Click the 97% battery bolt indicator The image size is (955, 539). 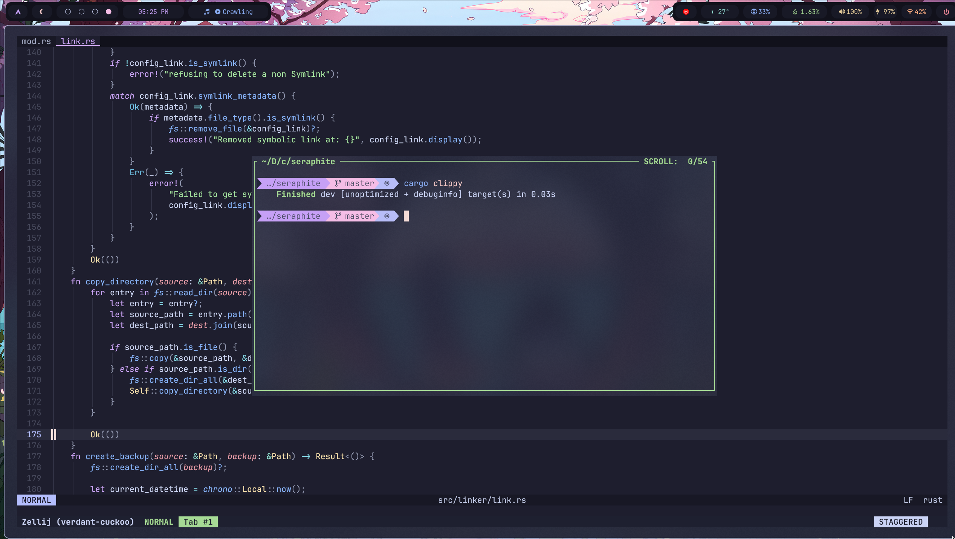tap(885, 12)
